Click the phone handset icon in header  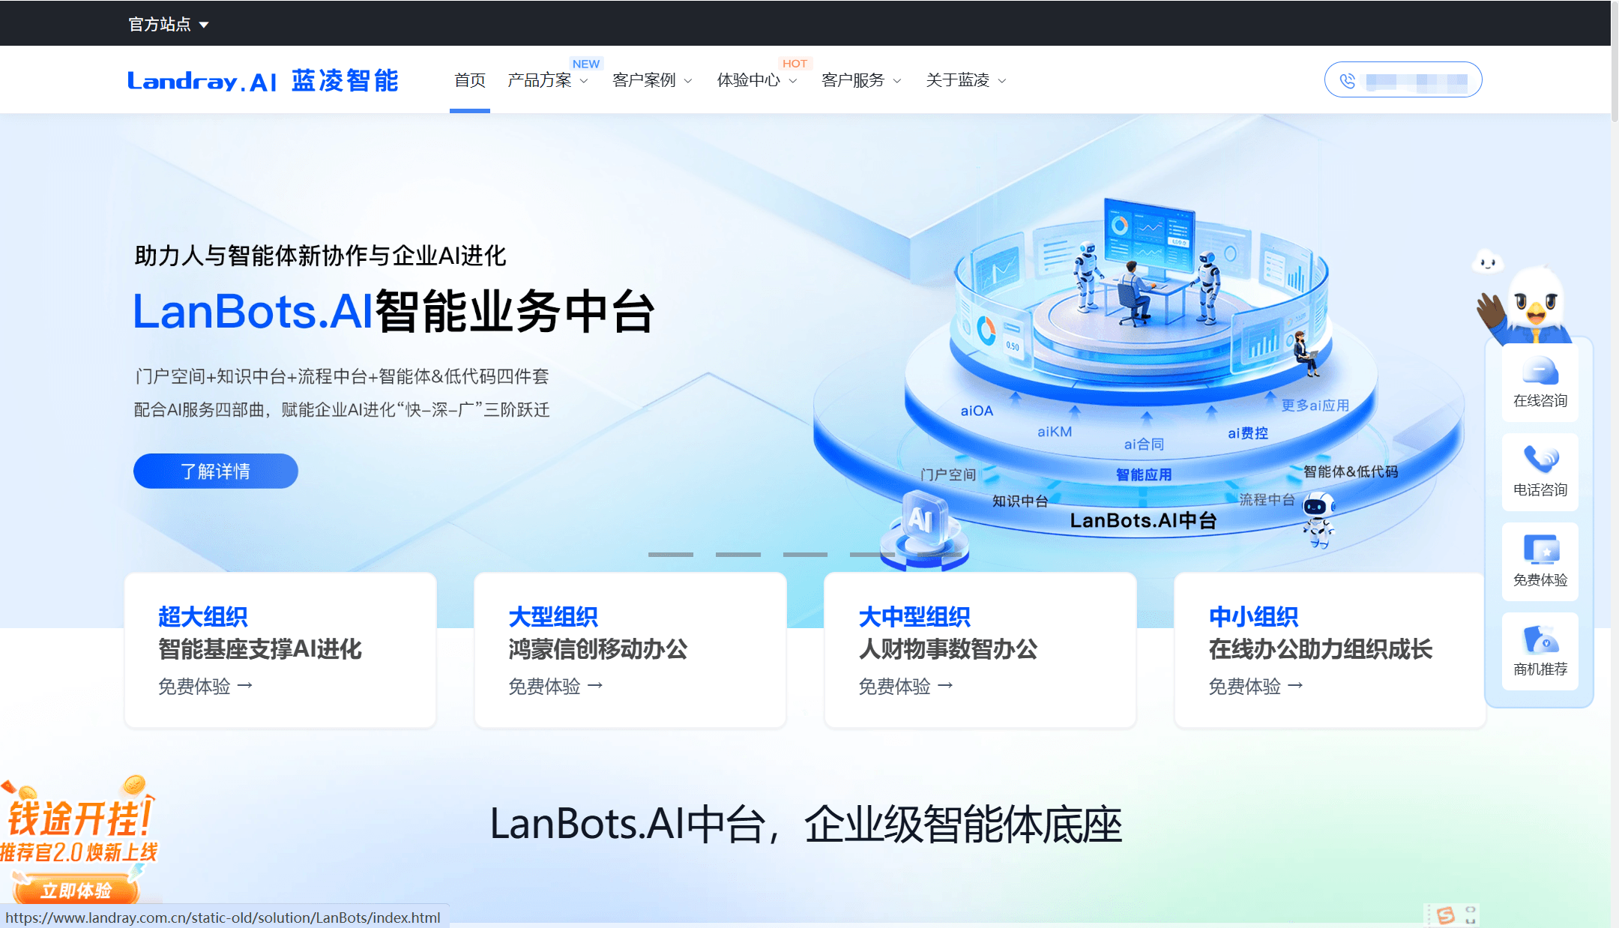click(1347, 80)
